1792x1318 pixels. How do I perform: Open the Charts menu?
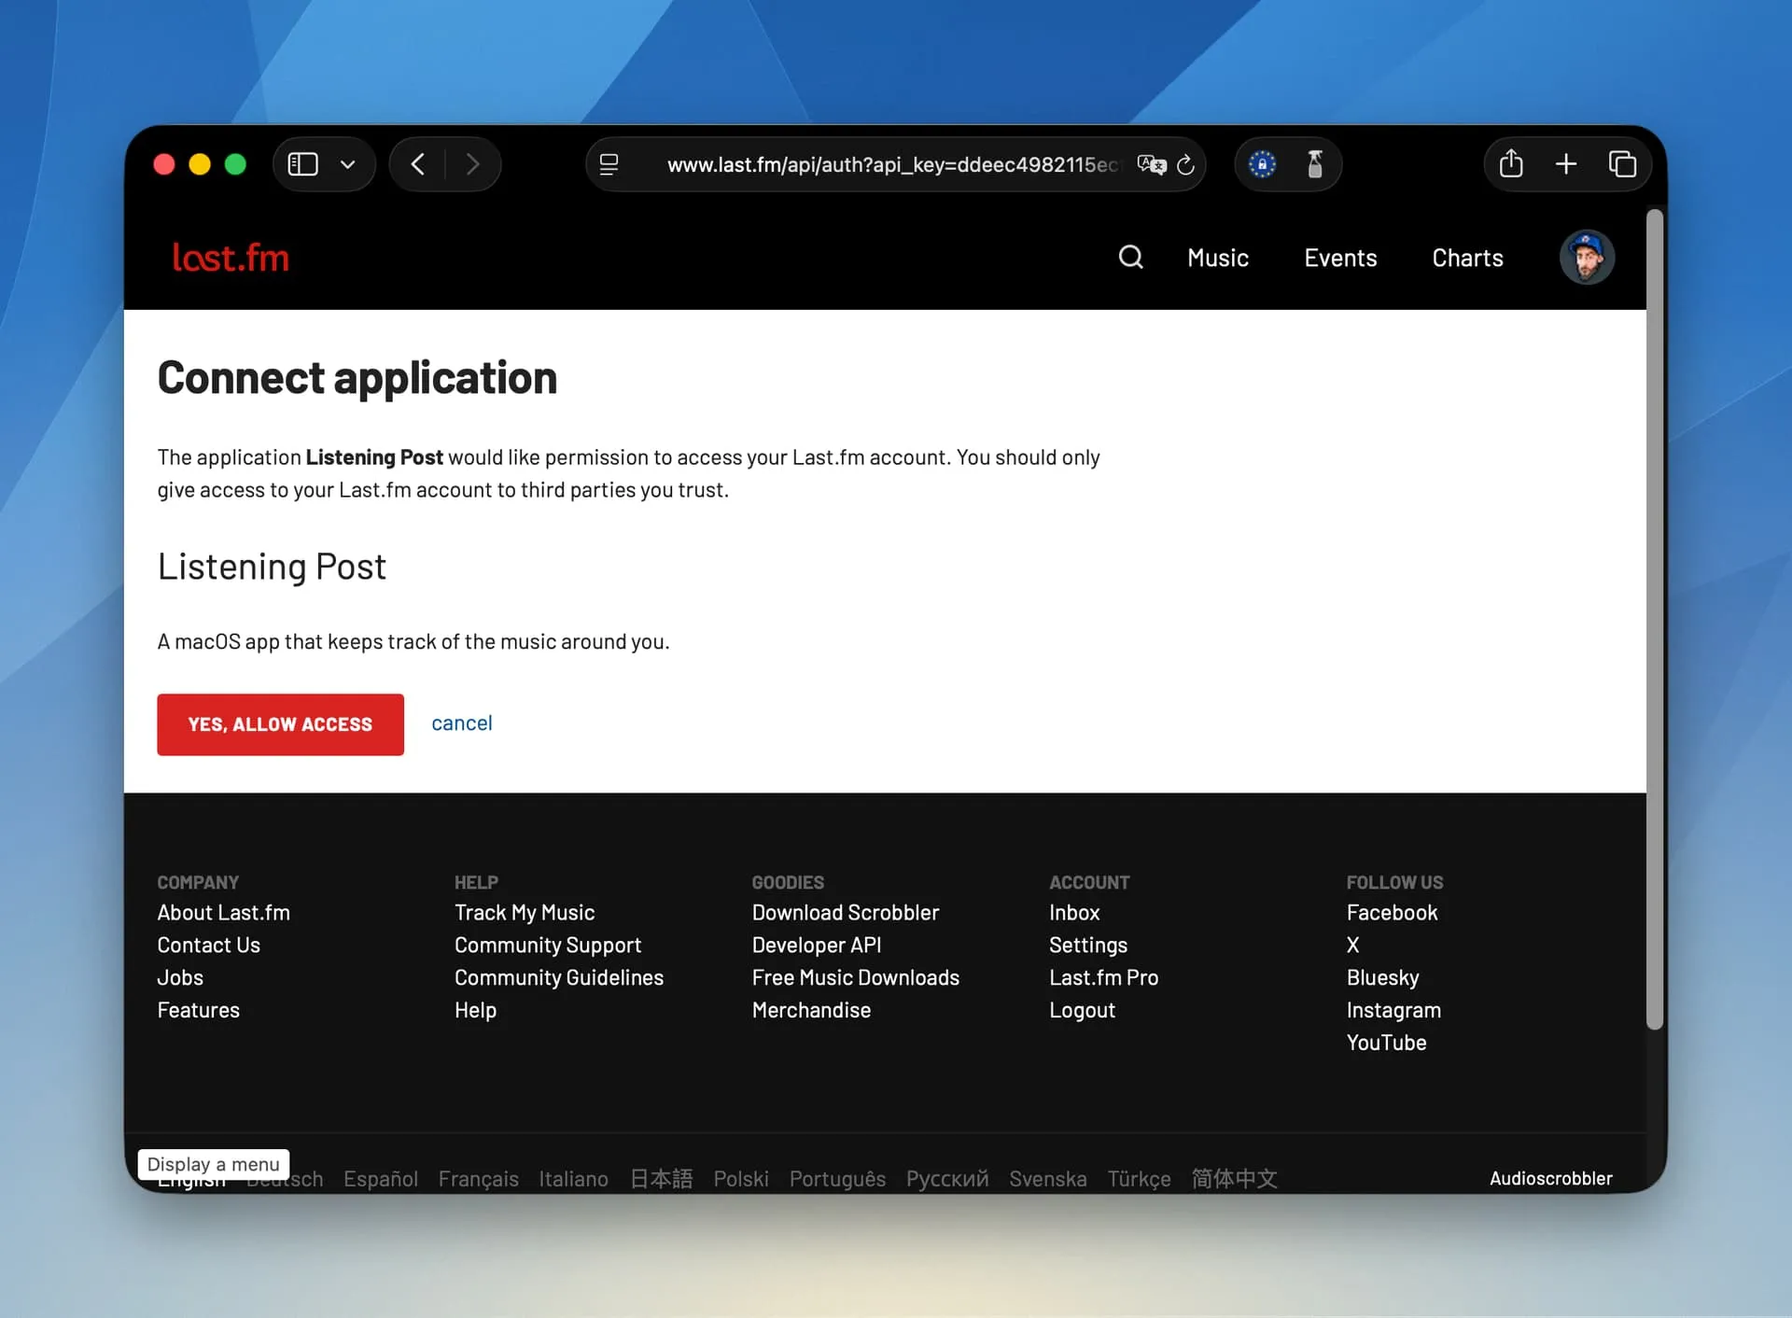pos(1467,258)
